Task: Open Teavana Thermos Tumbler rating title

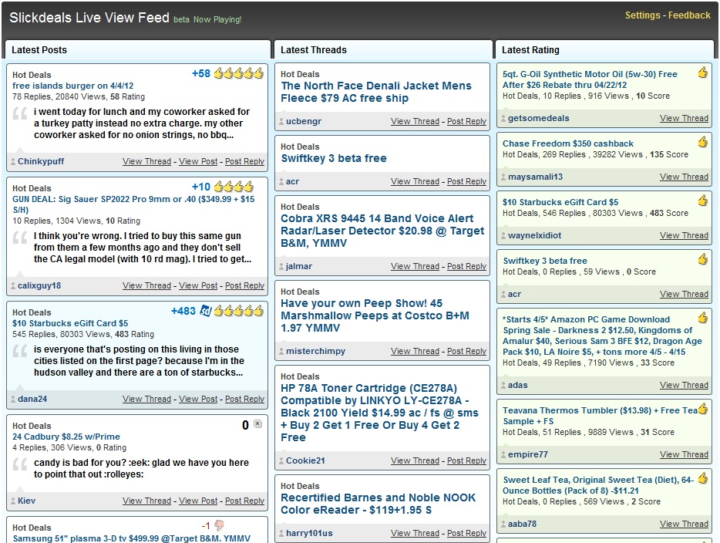Action: tap(600, 416)
